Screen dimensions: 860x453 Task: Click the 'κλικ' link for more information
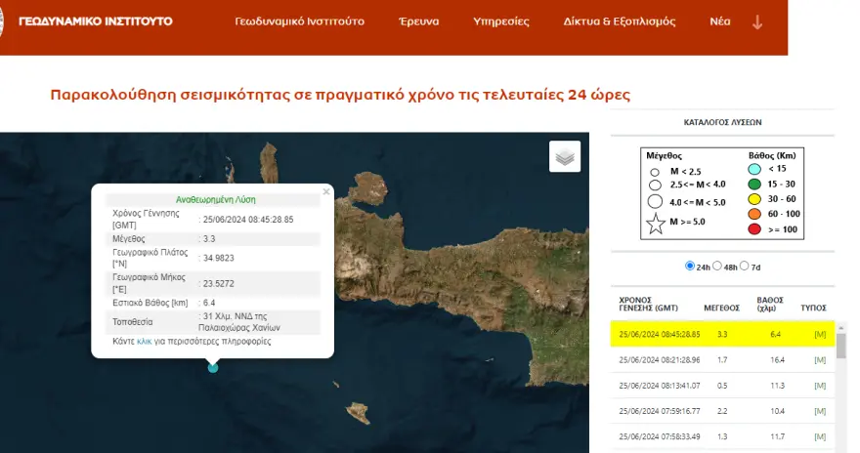pyautogui.click(x=144, y=342)
